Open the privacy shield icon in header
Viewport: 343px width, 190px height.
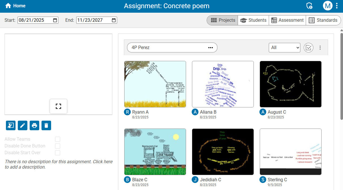[x=309, y=5]
